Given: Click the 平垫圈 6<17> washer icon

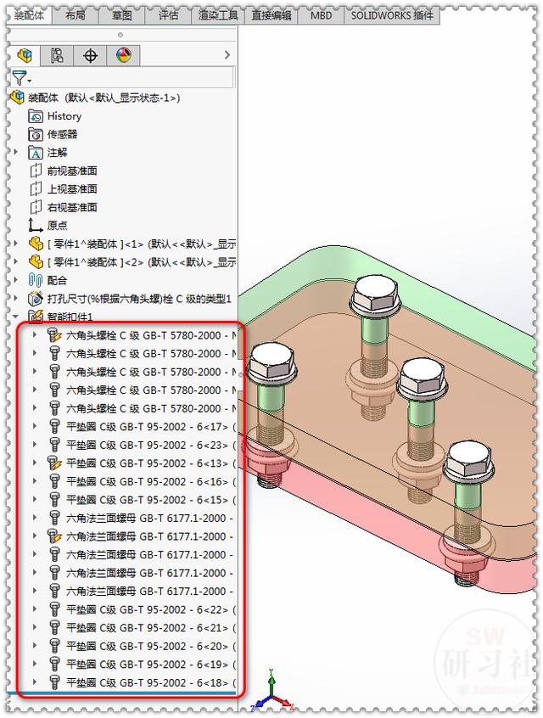Looking at the screenshot, I should [x=54, y=427].
